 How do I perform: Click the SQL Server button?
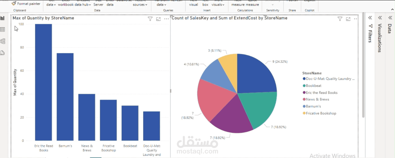[x=98, y=3]
